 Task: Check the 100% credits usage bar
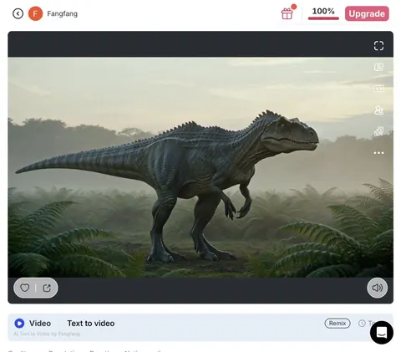pos(323,13)
